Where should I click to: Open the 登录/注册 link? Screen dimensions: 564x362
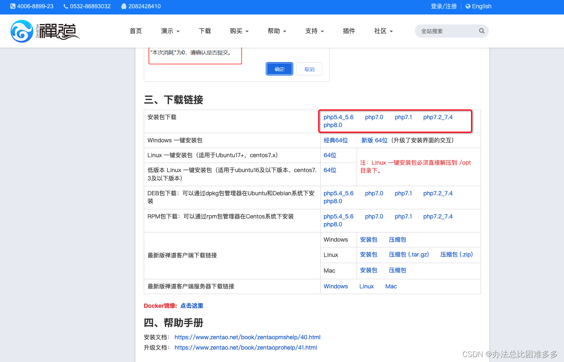coord(444,6)
